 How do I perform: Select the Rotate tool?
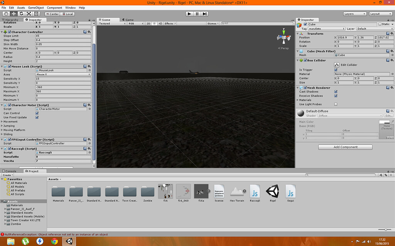(22, 14)
